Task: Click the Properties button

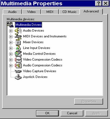Action: pyautogui.click(x=89, y=102)
